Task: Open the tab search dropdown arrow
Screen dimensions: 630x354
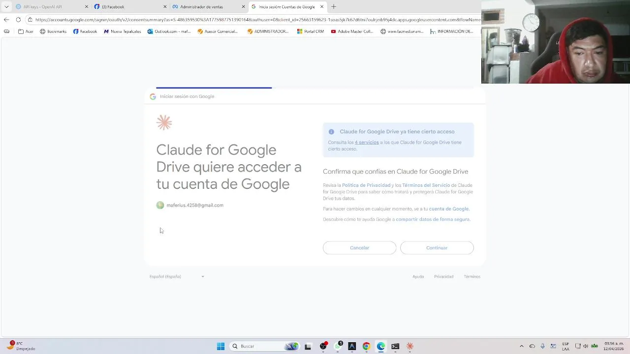Action: [x=6, y=7]
